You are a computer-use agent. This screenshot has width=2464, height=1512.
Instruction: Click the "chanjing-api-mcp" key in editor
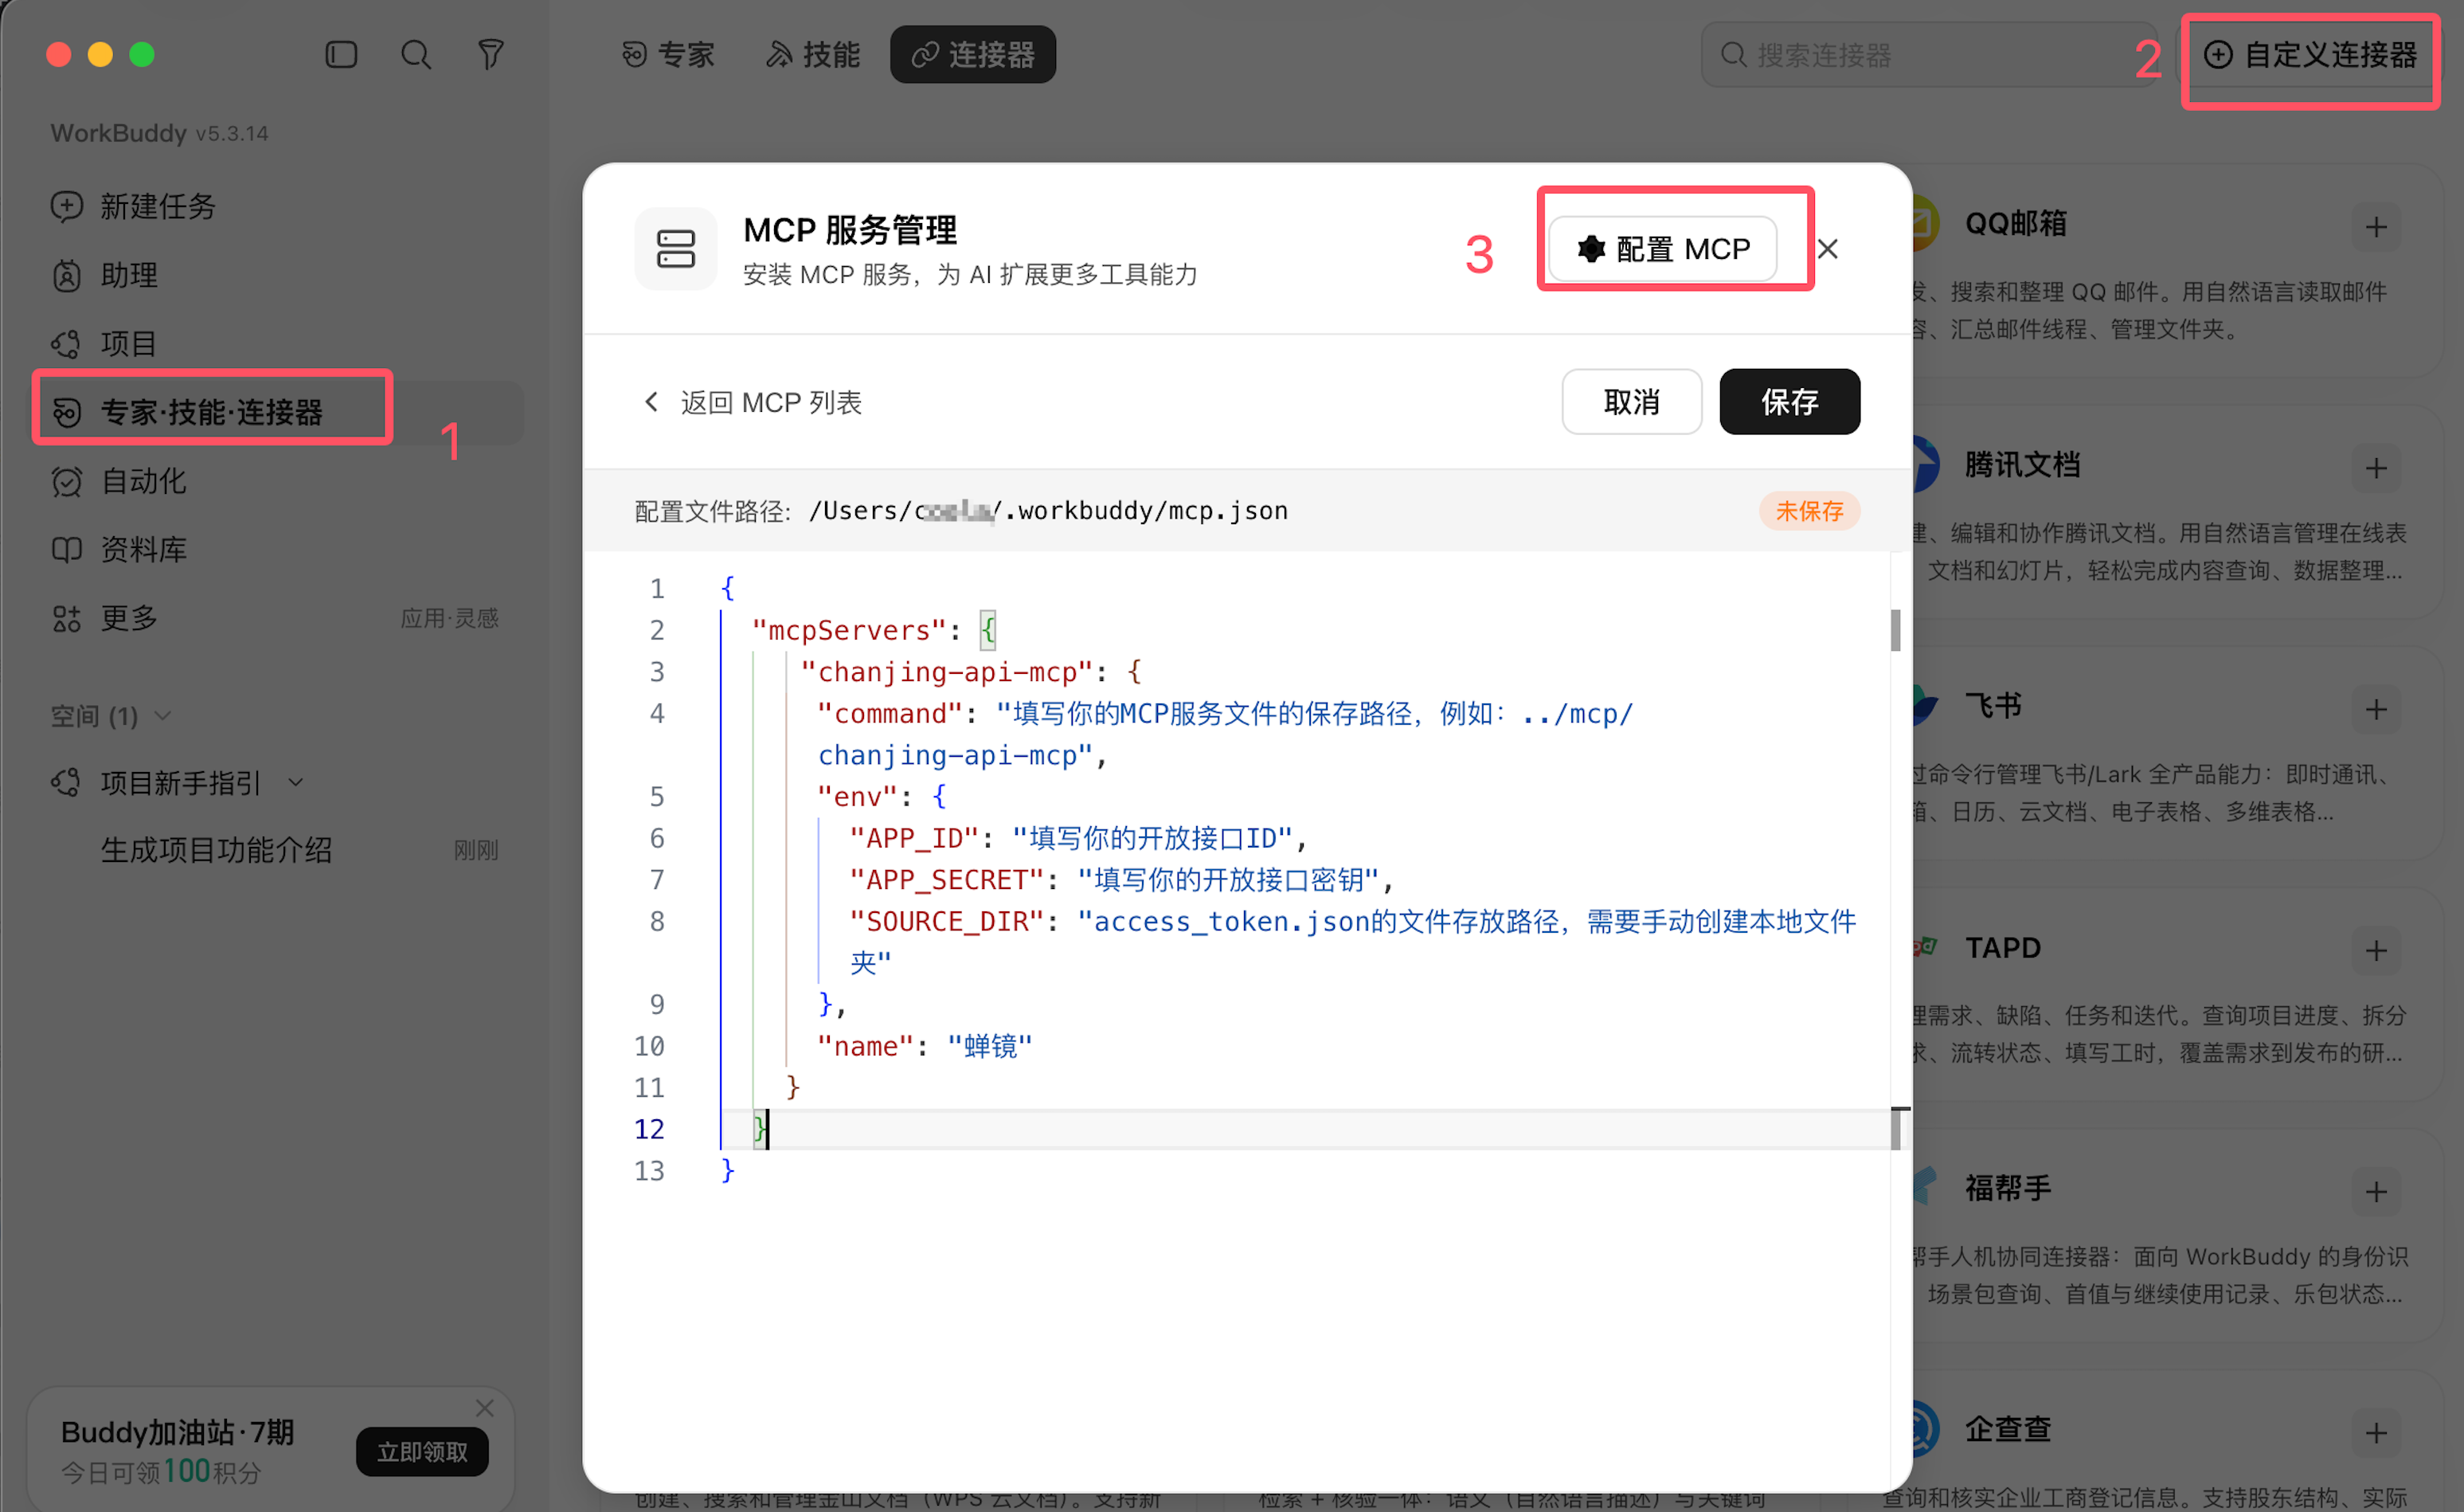946,672
